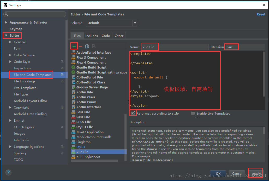Click the project-level icon beside File Encodings

pyautogui.click(x=62, y=81)
